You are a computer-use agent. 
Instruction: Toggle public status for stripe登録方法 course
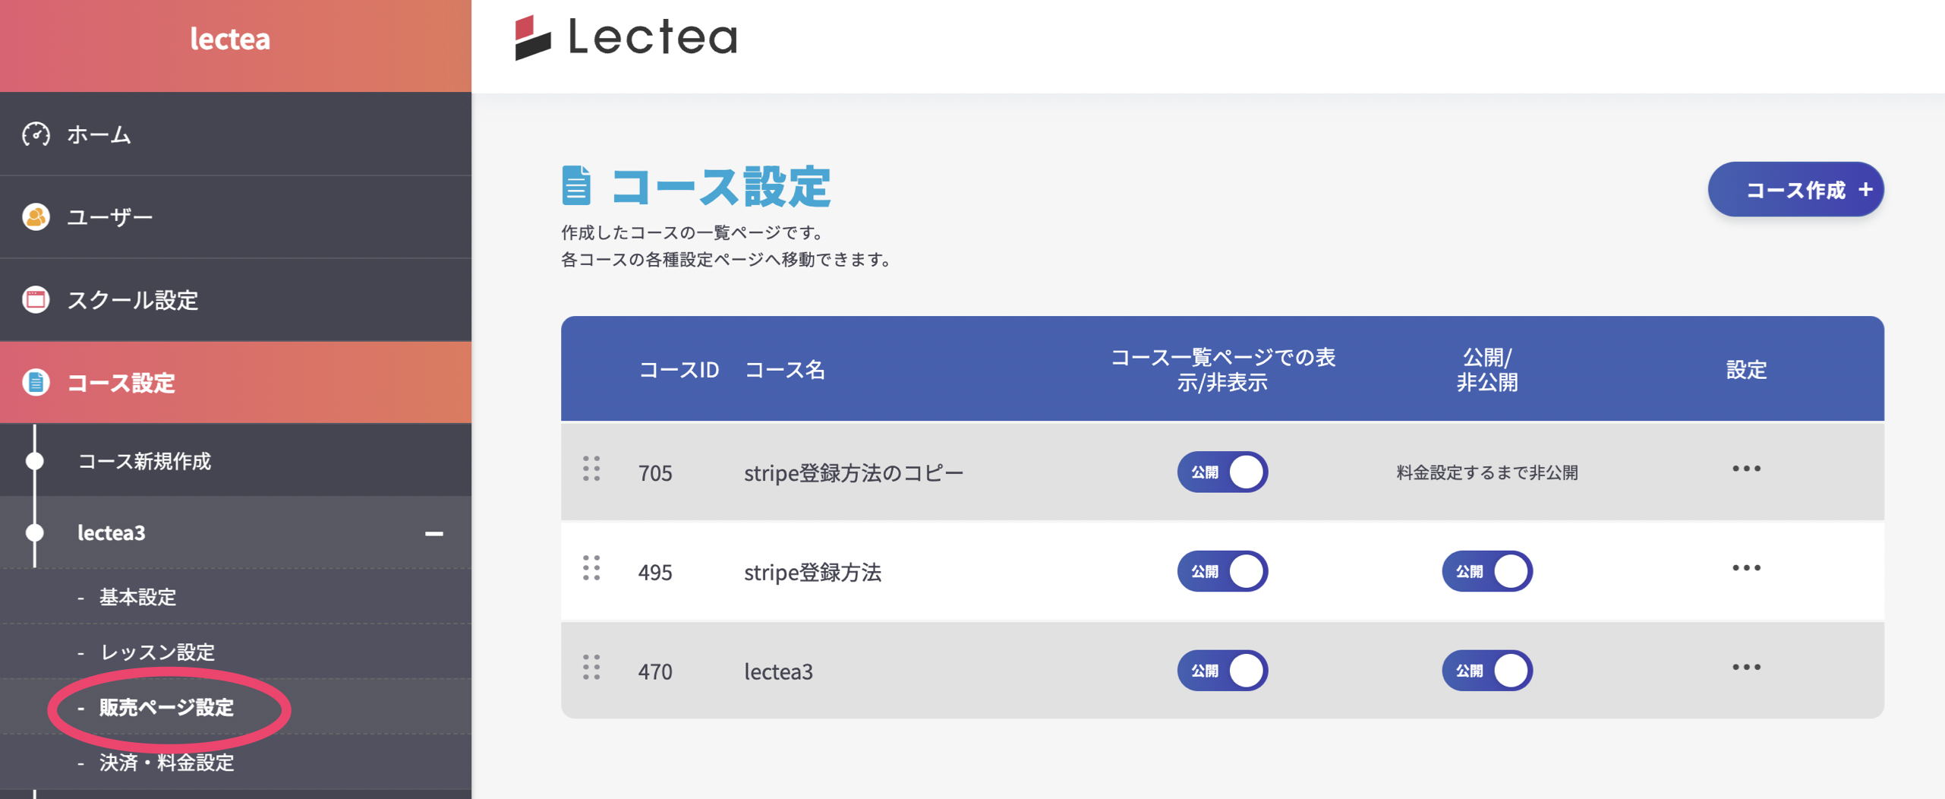point(1486,571)
